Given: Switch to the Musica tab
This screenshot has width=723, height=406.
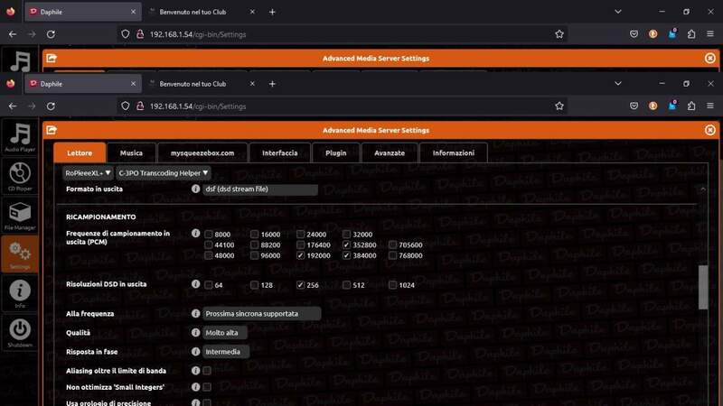Looking at the screenshot, I should [x=131, y=153].
